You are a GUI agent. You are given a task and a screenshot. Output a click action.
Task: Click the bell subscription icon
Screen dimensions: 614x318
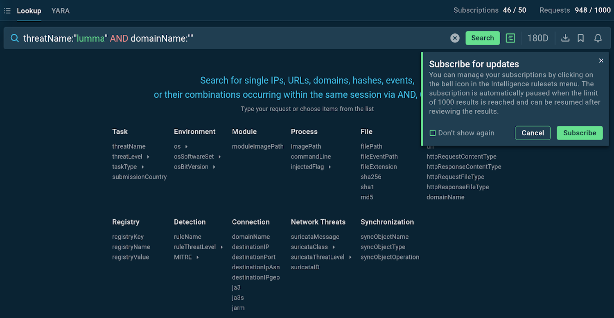tap(598, 38)
